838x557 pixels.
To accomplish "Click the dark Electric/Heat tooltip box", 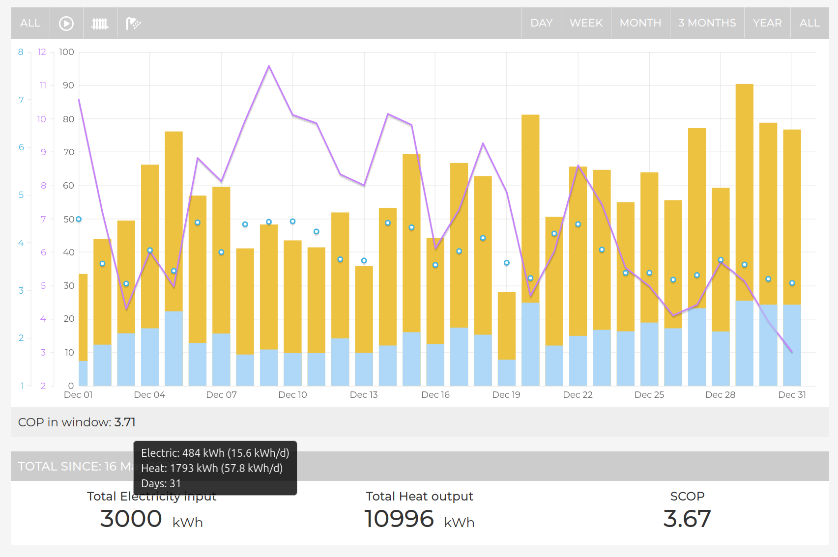I will point(215,468).
